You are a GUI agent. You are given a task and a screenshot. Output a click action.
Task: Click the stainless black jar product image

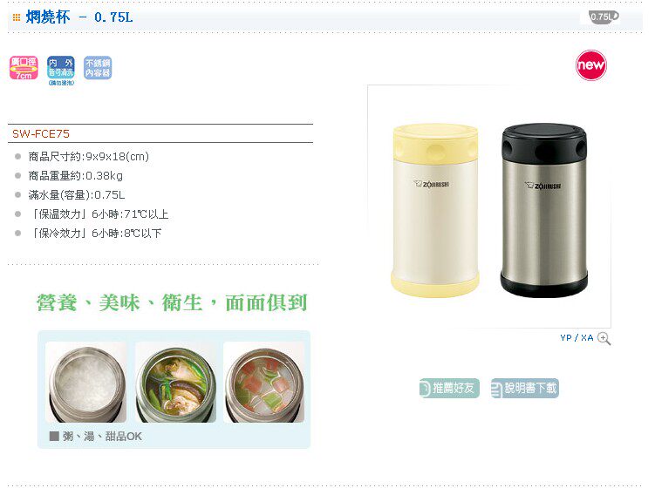pyautogui.click(x=544, y=210)
